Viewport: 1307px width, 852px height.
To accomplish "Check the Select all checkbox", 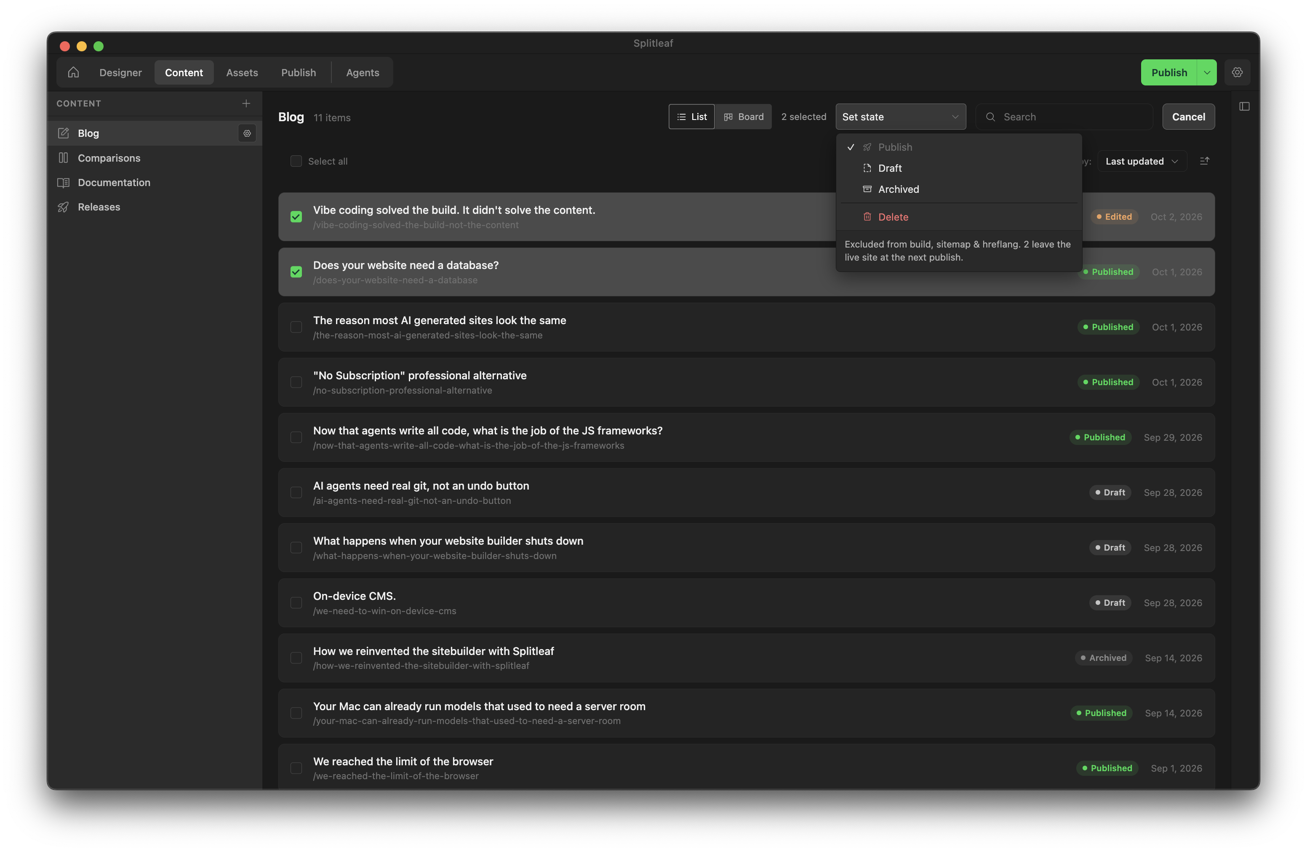I will tap(296, 161).
